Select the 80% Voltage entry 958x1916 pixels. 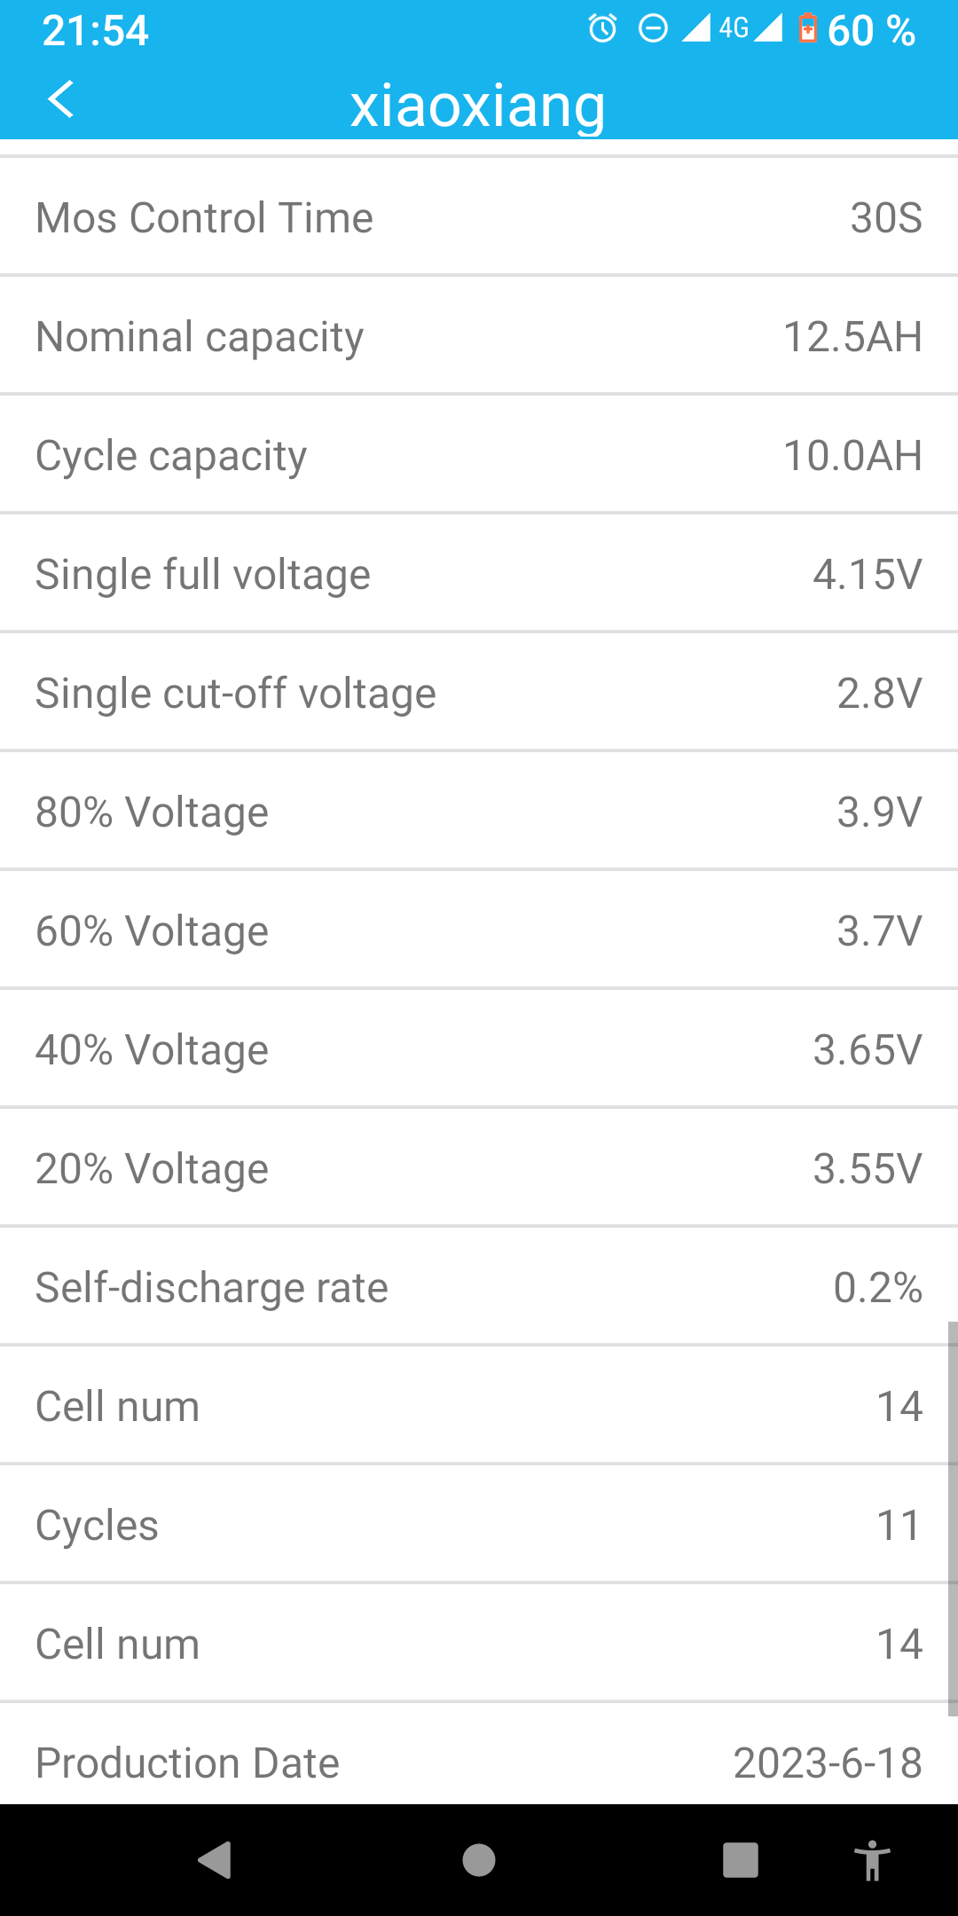tap(479, 813)
